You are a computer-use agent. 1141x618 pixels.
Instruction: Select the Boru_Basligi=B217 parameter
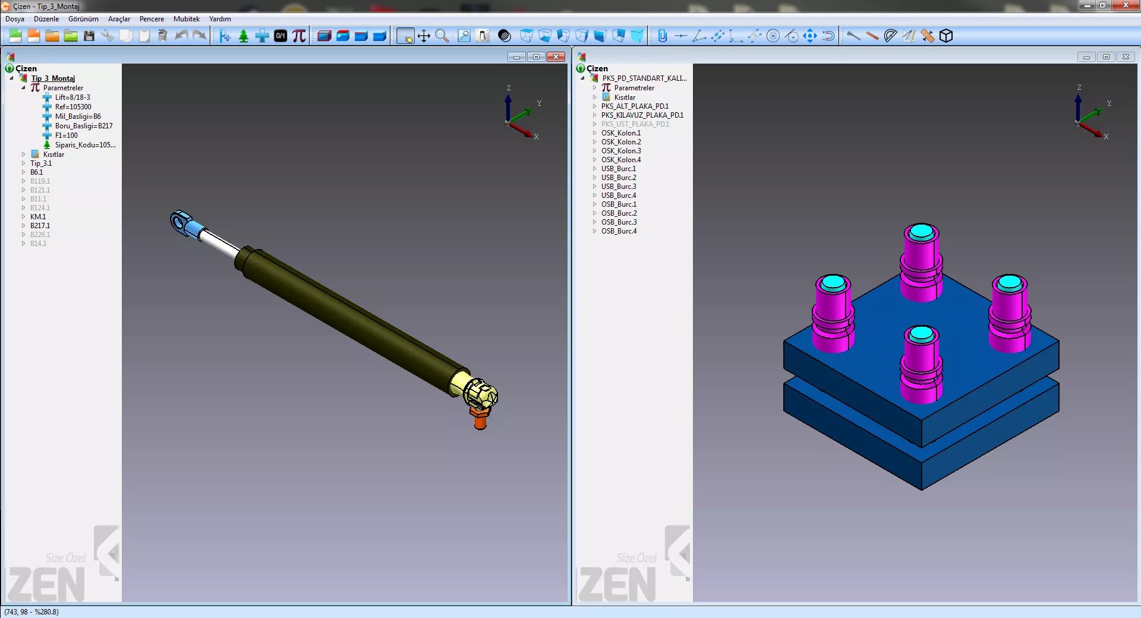(84, 126)
